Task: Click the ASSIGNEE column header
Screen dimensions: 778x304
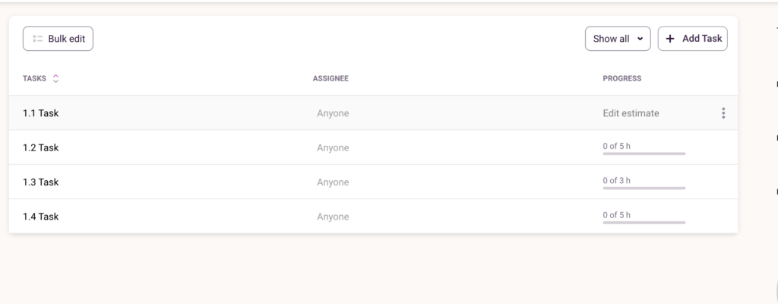Action: pyautogui.click(x=330, y=78)
